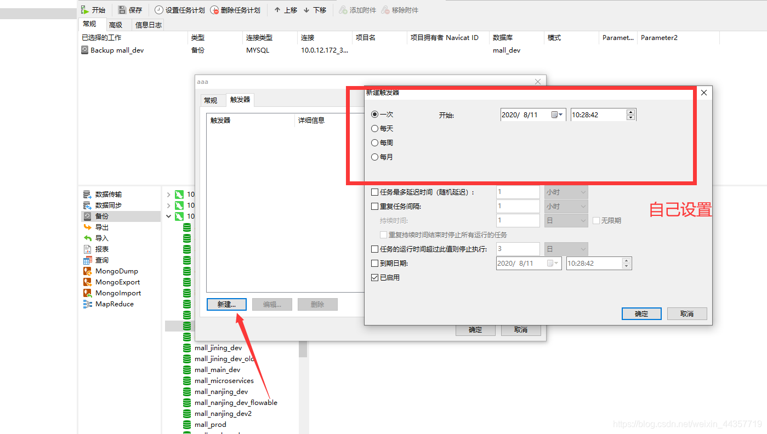The image size is (767, 434).
Task: Select the 每天 (daily) radio button
Action: (375, 129)
